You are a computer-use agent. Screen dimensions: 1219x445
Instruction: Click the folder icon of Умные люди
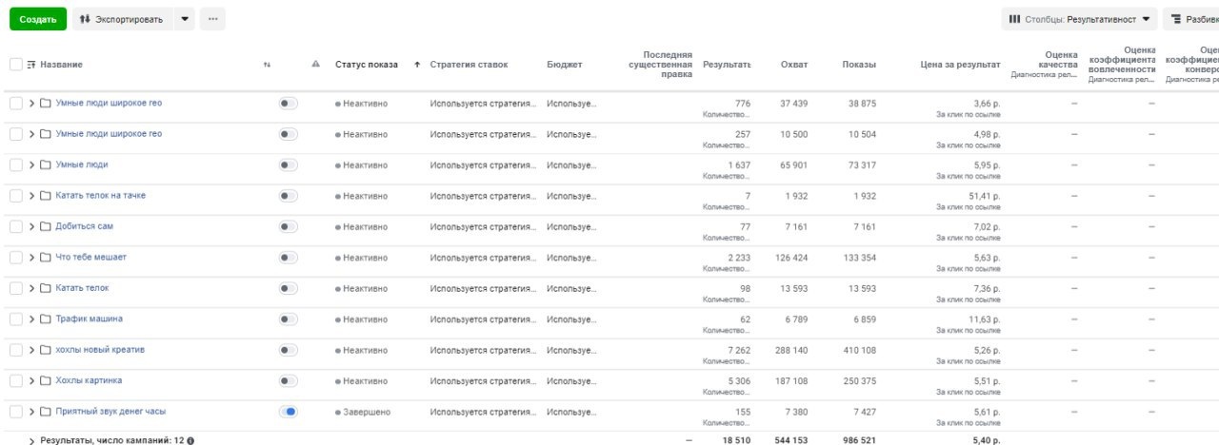(x=46, y=164)
